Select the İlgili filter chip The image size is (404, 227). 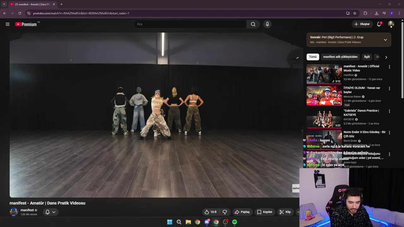pos(367,57)
